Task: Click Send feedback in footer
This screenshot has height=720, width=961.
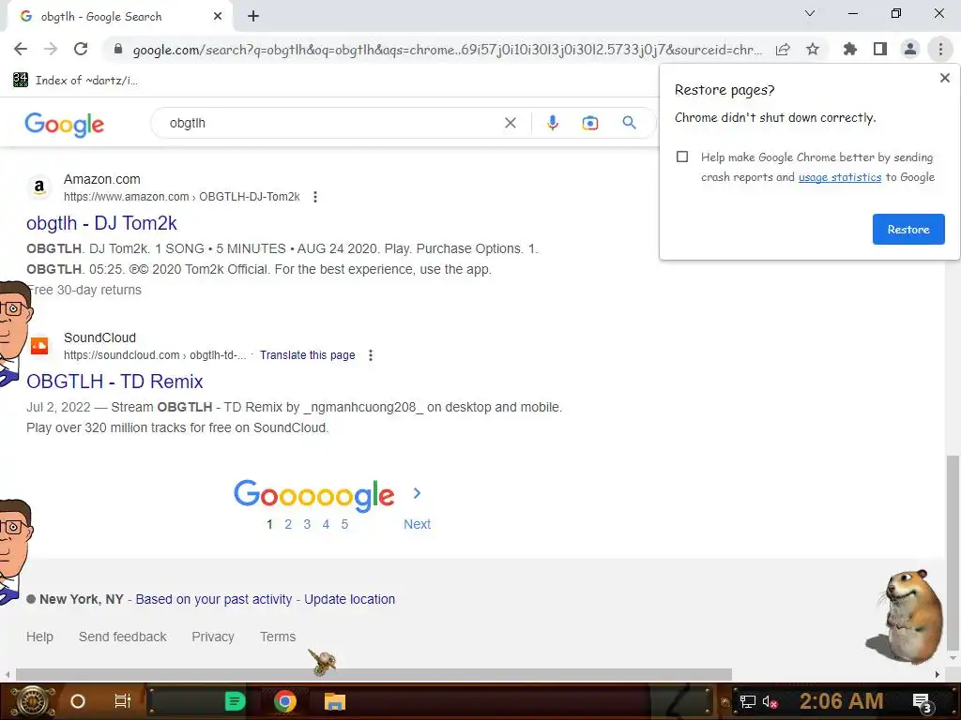Action: (123, 637)
